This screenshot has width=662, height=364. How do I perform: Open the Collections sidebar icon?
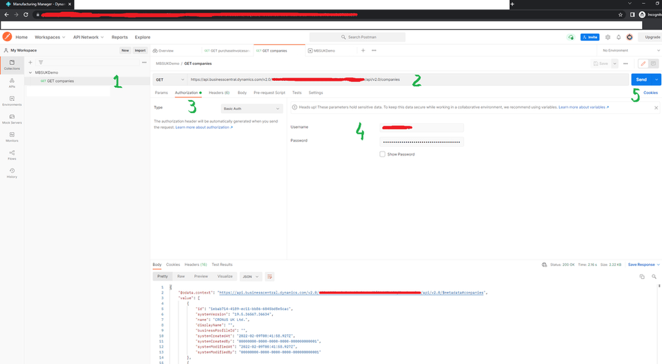click(12, 65)
